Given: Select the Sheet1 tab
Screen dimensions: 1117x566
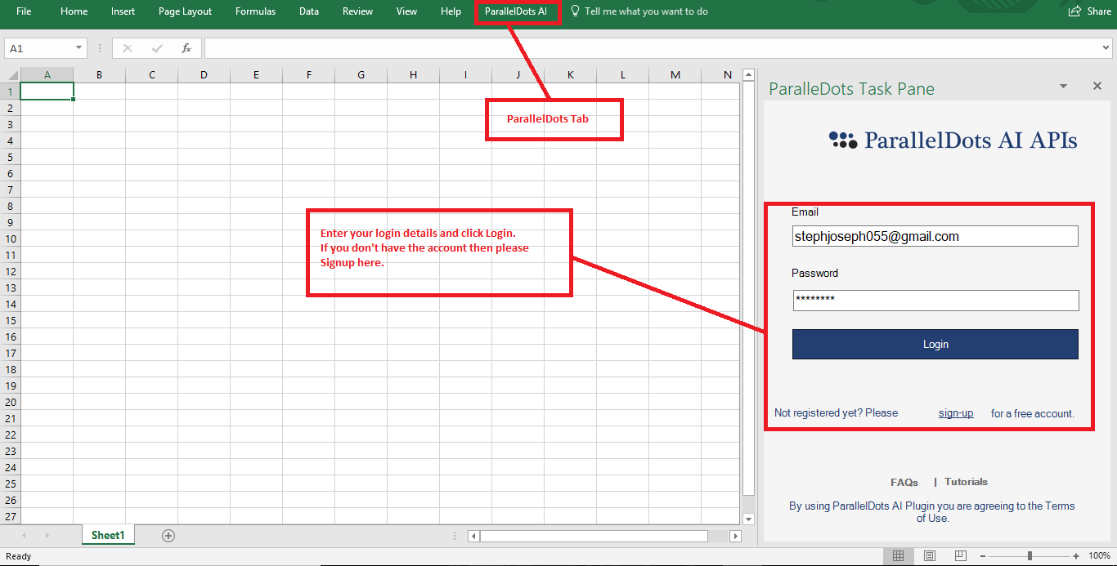Looking at the screenshot, I should [108, 535].
